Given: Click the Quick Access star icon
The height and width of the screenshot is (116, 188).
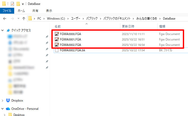Looking at the screenshot, I should [x=8, y=30].
